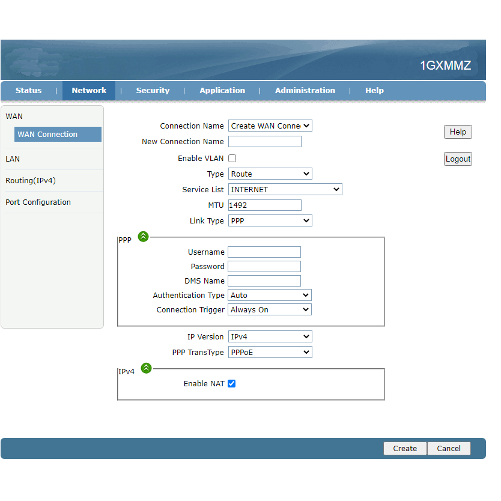Switch to the Status tab
The image size is (501, 501).
29,91
